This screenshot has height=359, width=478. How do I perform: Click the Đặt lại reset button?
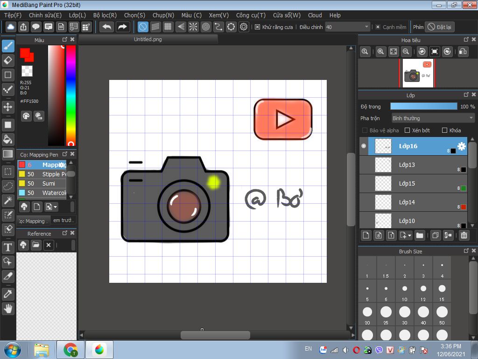440,27
